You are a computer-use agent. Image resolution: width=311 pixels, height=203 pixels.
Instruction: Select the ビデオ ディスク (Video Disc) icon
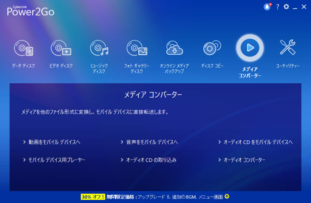[x=61, y=48]
